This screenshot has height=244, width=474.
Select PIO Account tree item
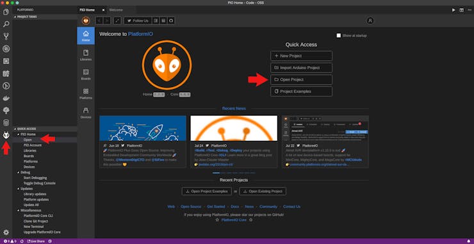[x=32, y=145]
